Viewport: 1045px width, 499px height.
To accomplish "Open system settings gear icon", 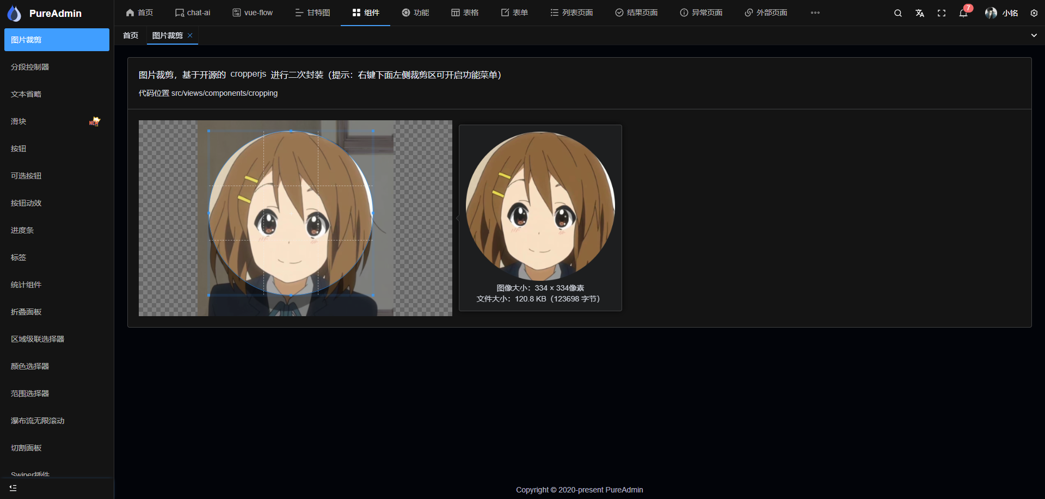I will tap(1034, 13).
